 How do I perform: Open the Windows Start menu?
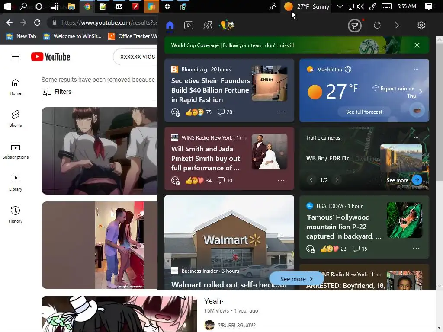pos(8,6)
